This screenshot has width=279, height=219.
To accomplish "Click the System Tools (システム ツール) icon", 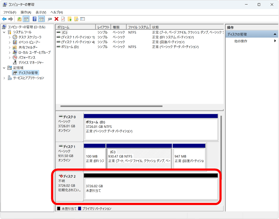I will [10, 32].
